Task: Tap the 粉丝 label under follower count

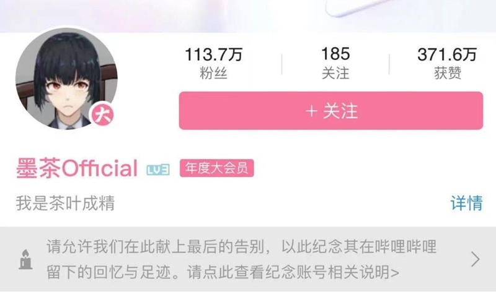Action: (213, 73)
